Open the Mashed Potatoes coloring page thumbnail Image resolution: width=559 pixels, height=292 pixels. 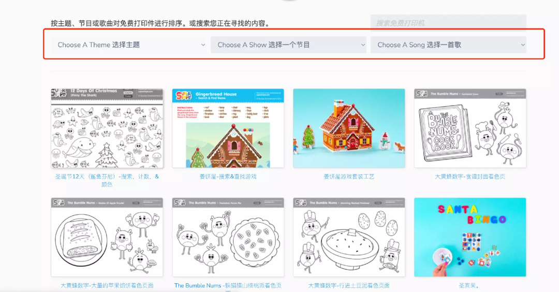pyautogui.click(x=349, y=237)
